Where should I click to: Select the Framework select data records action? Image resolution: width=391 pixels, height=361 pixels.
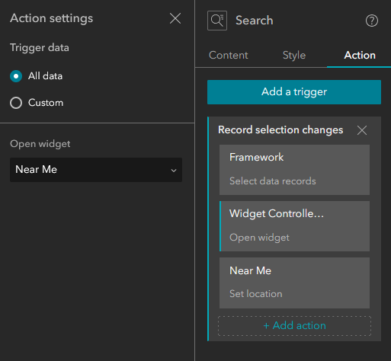[294, 170]
